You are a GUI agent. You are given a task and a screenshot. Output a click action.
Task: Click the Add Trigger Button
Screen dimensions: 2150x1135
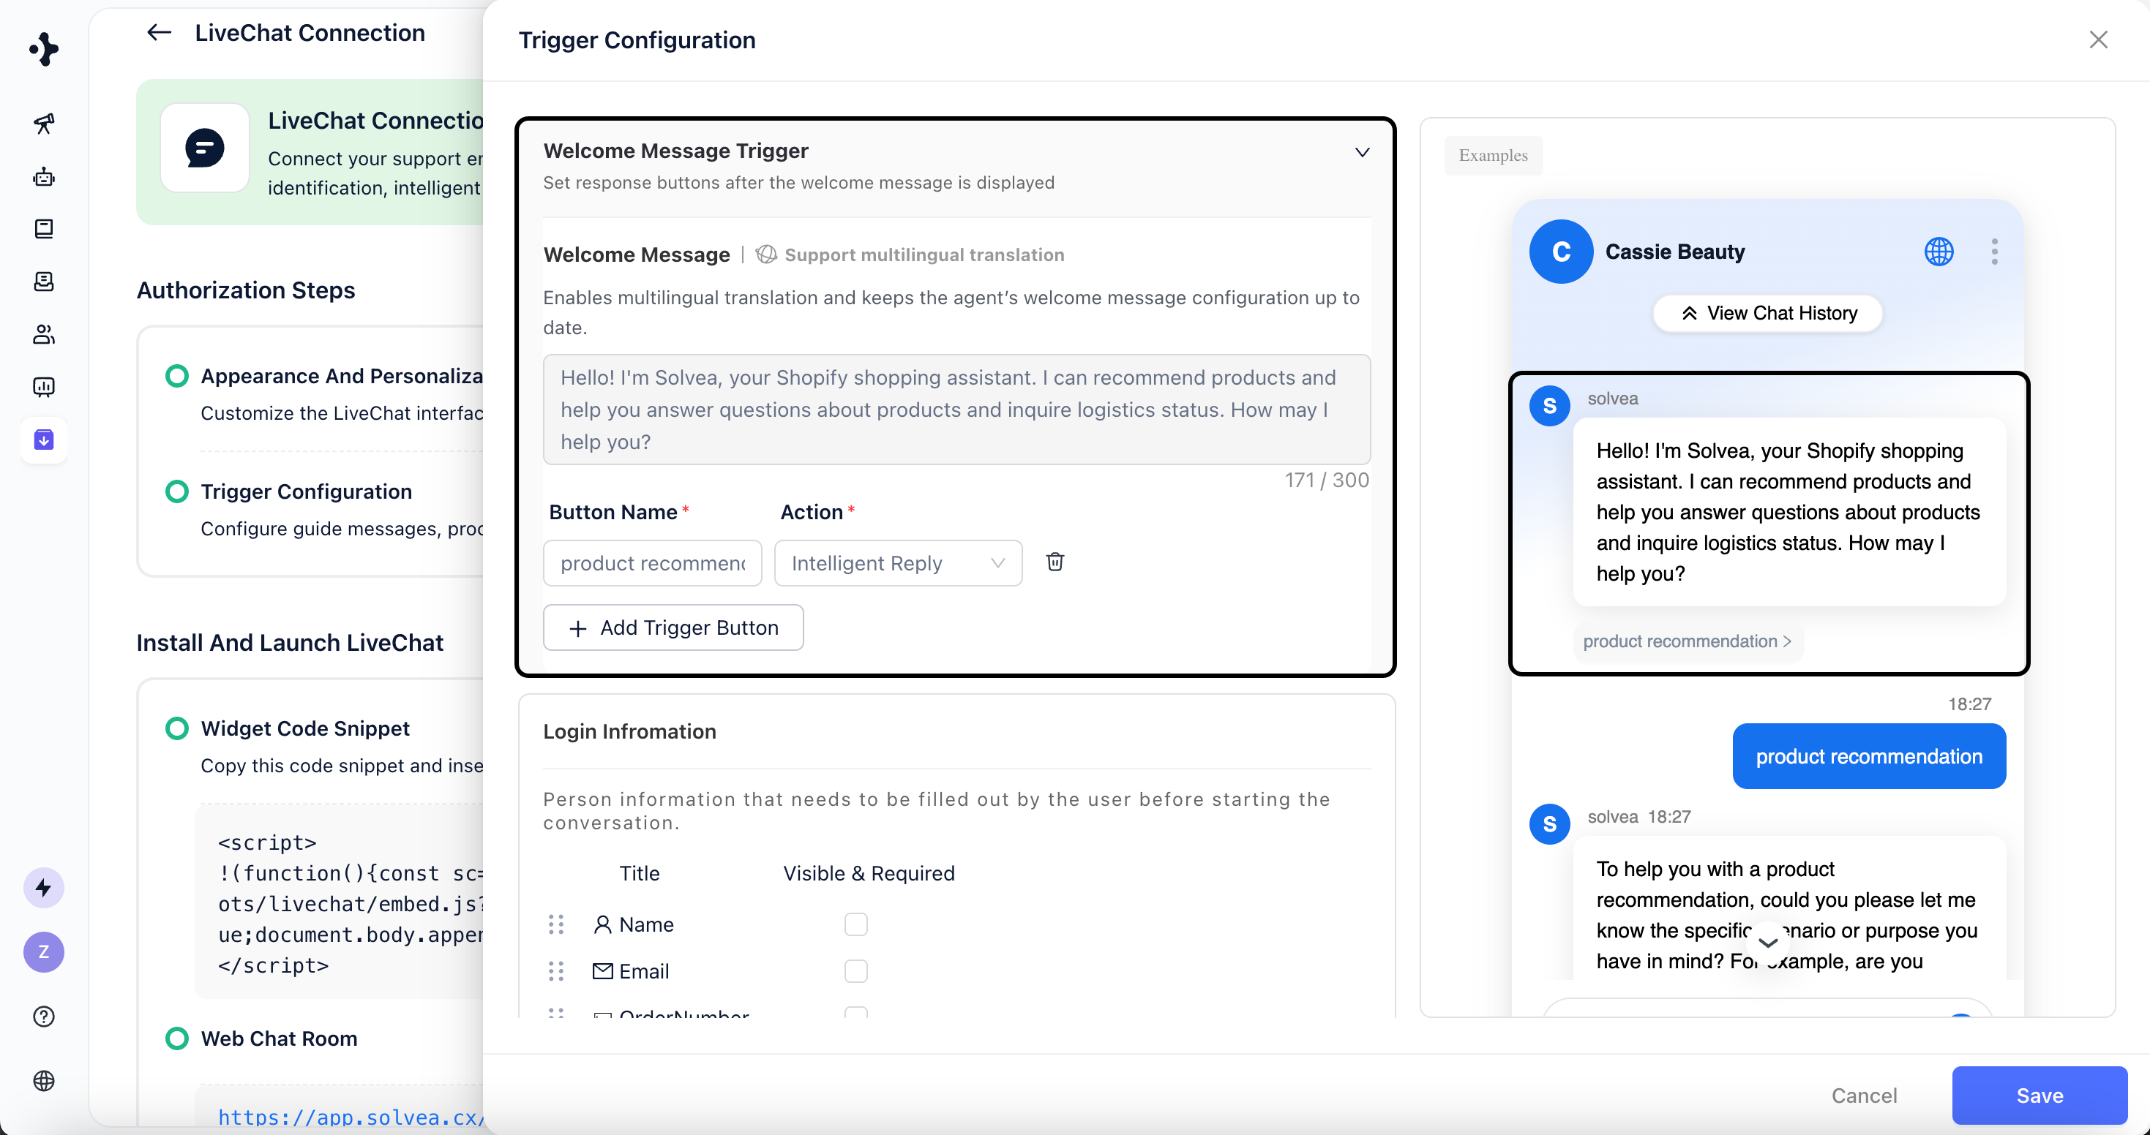pyautogui.click(x=673, y=628)
